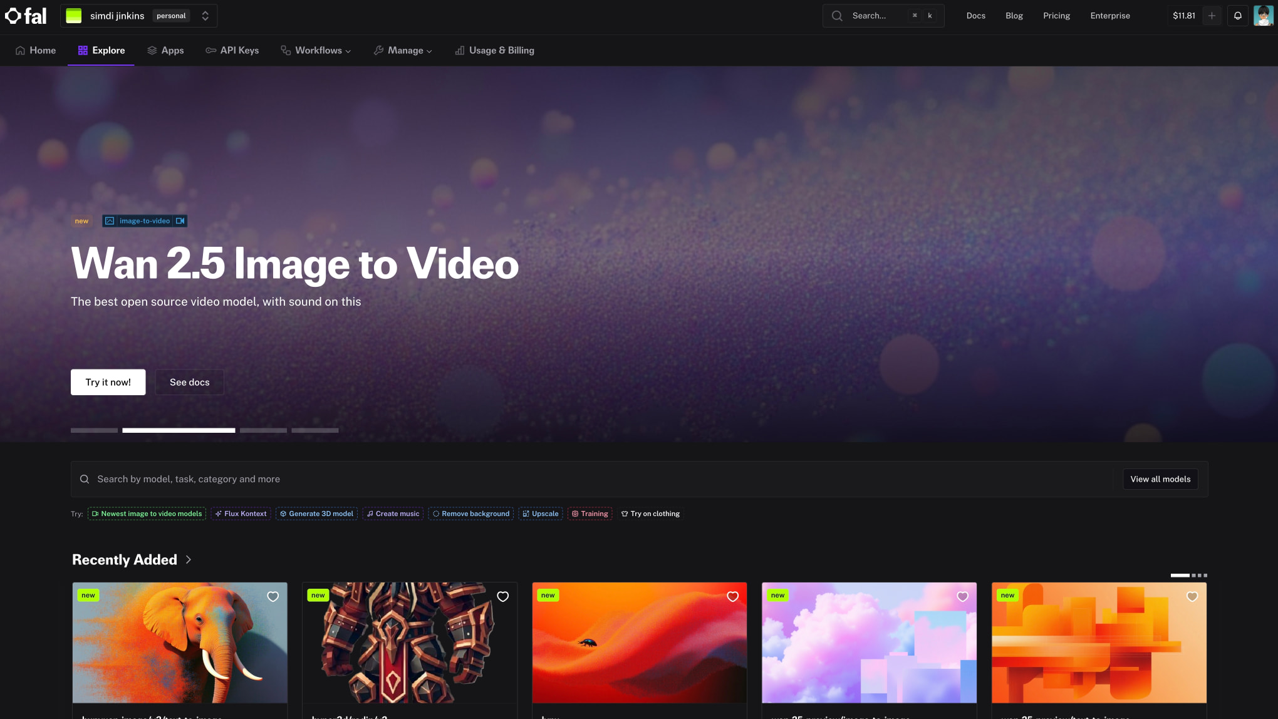Open the armored warrior model thumbnail

click(x=410, y=643)
